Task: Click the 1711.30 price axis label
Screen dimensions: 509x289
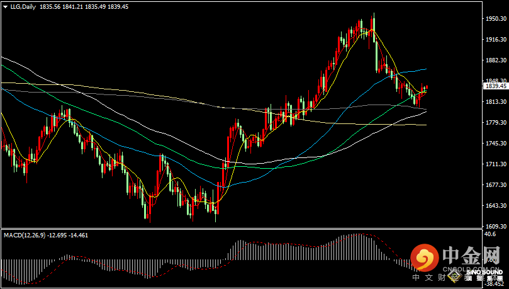Action: click(x=496, y=164)
